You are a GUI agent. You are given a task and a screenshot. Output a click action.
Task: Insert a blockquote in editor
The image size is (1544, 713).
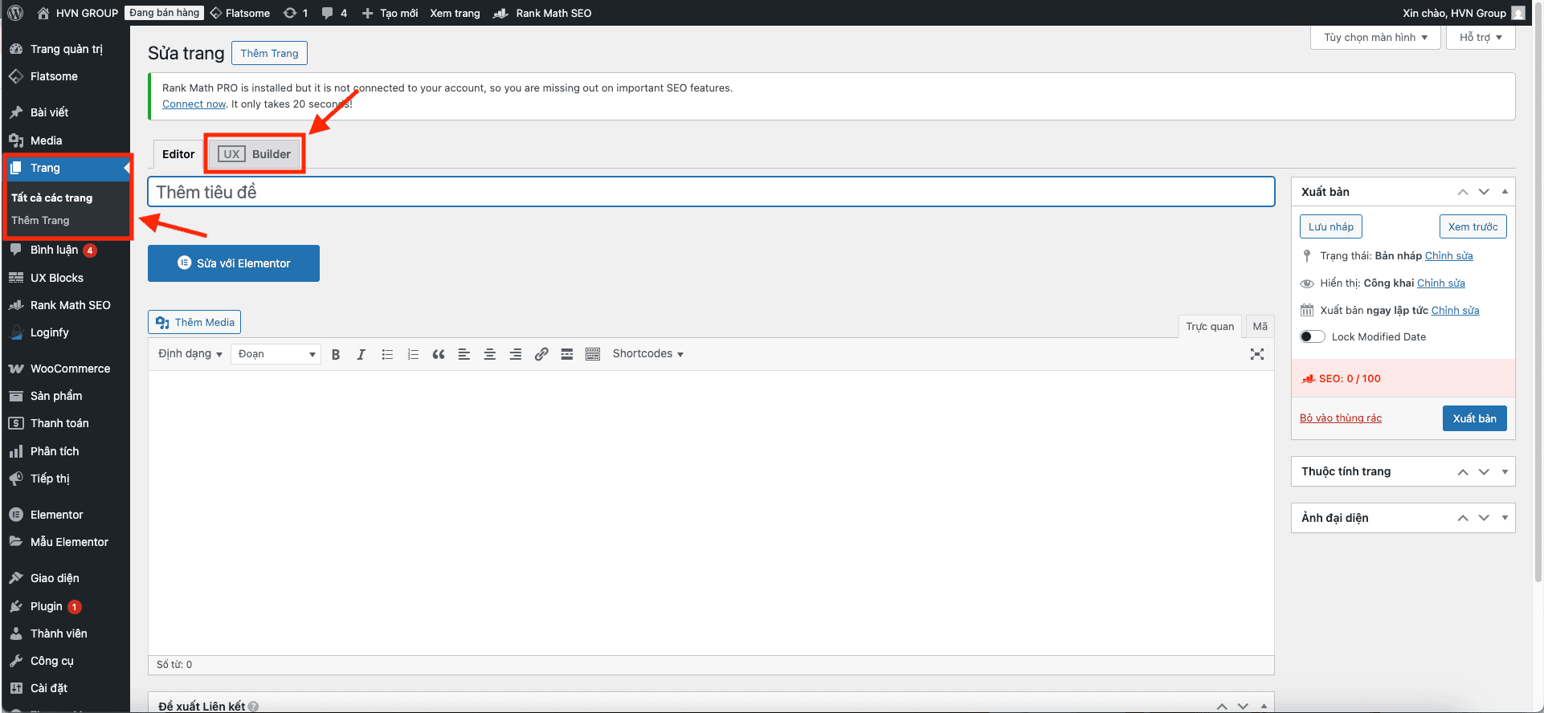tap(439, 354)
